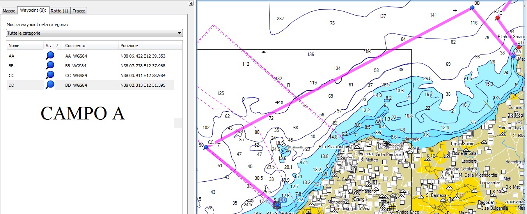This screenshot has width=527, height=214.
Task: Switch to the Mappe tab
Action: [x=9, y=11]
